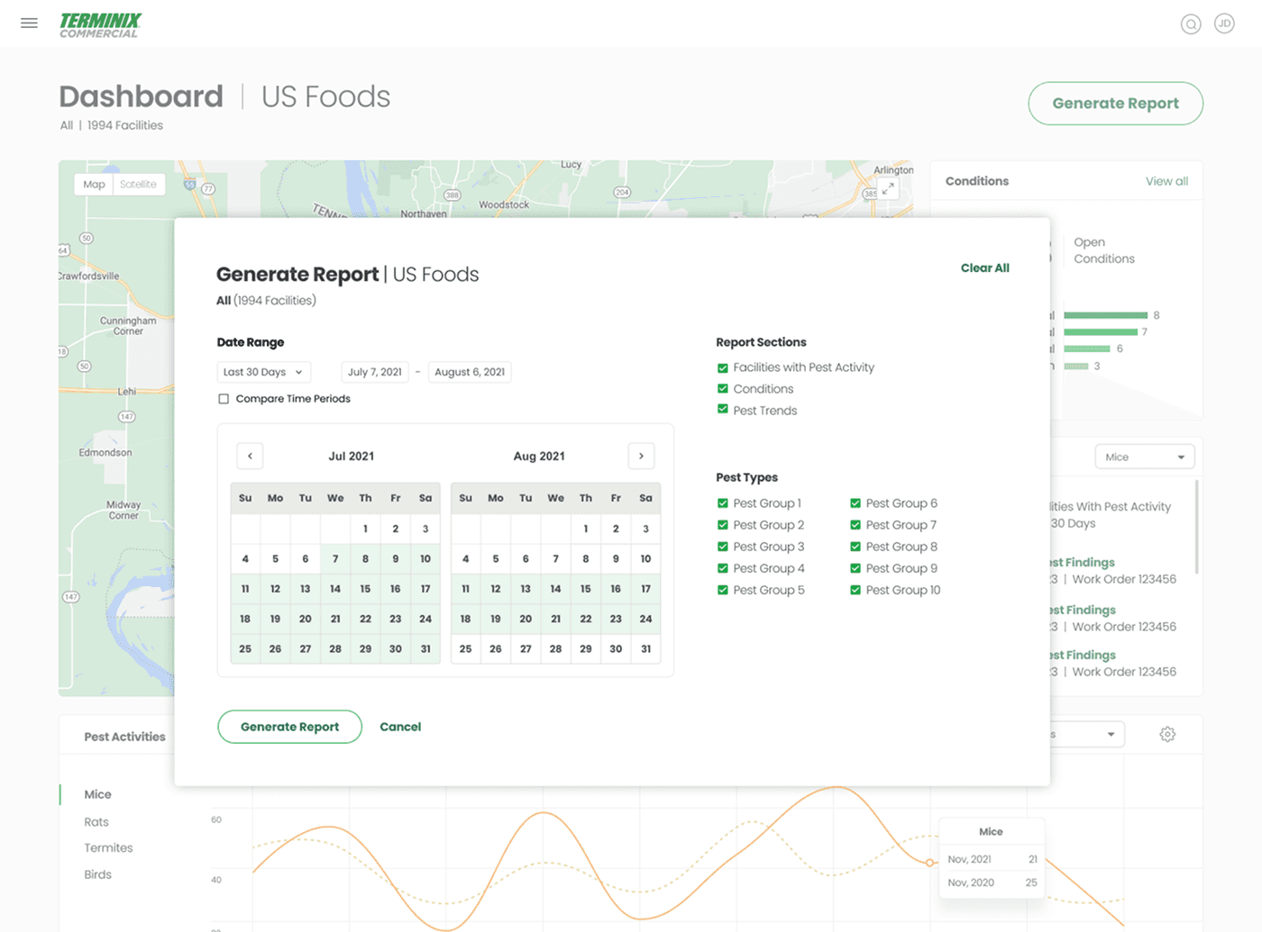Screen dimensions: 1262x932
Task: Open JD user profile avatar
Action: (x=1224, y=23)
